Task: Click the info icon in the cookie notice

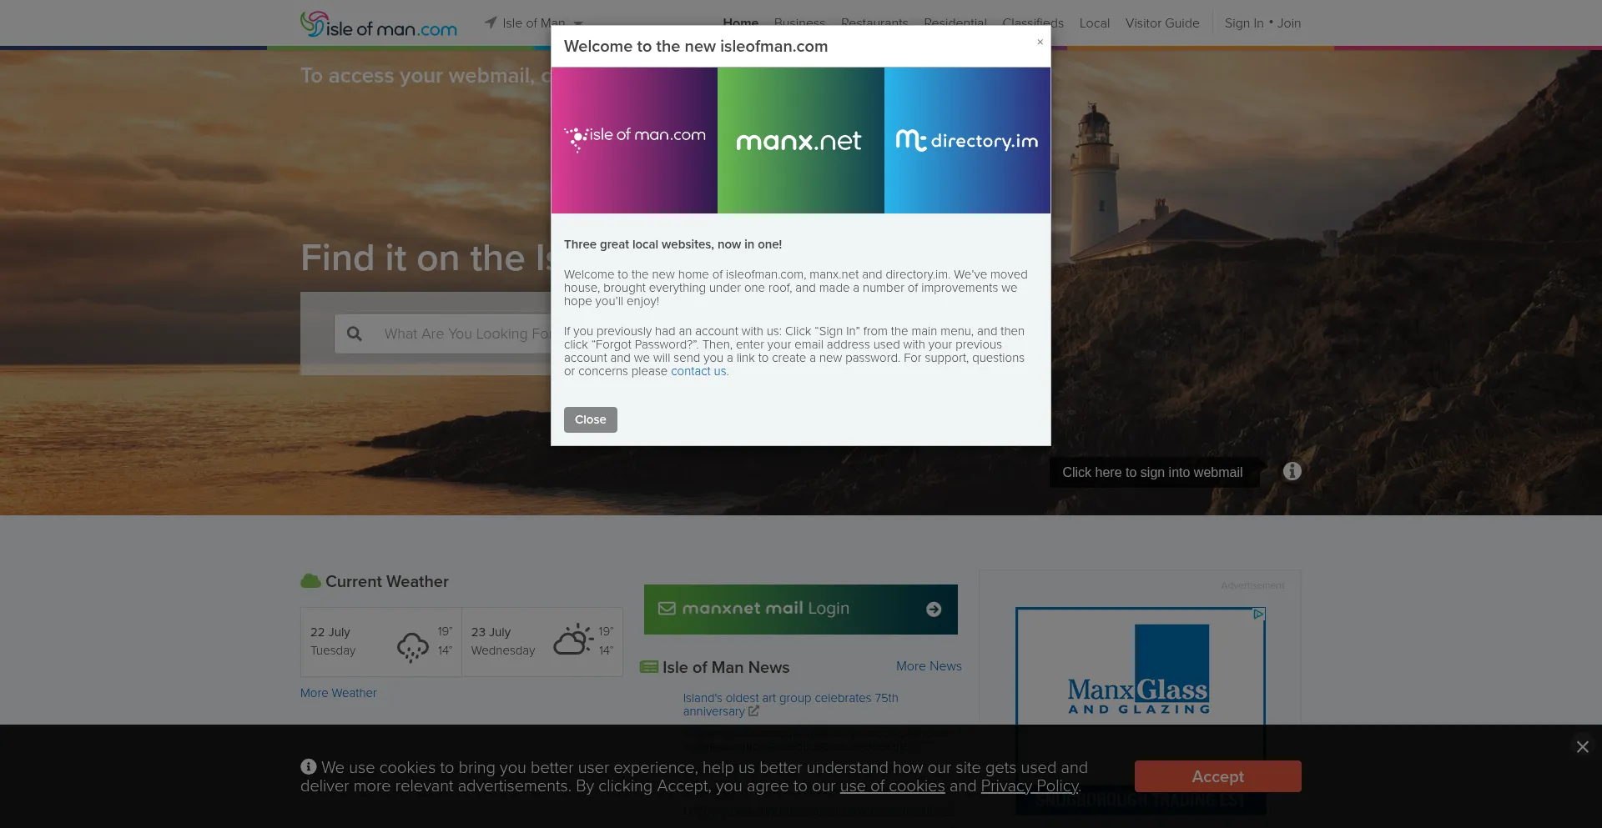Action: coord(309,766)
